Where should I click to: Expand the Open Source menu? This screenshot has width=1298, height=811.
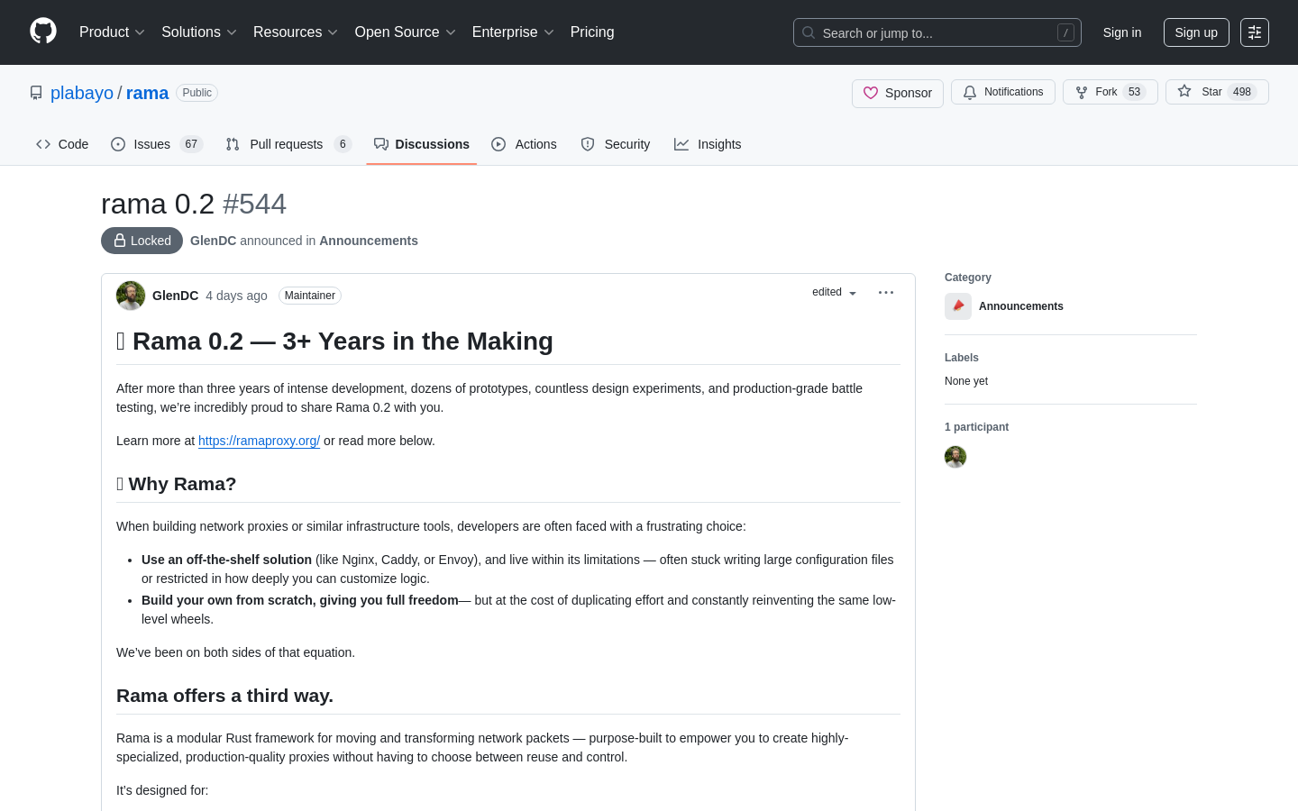pos(406,32)
